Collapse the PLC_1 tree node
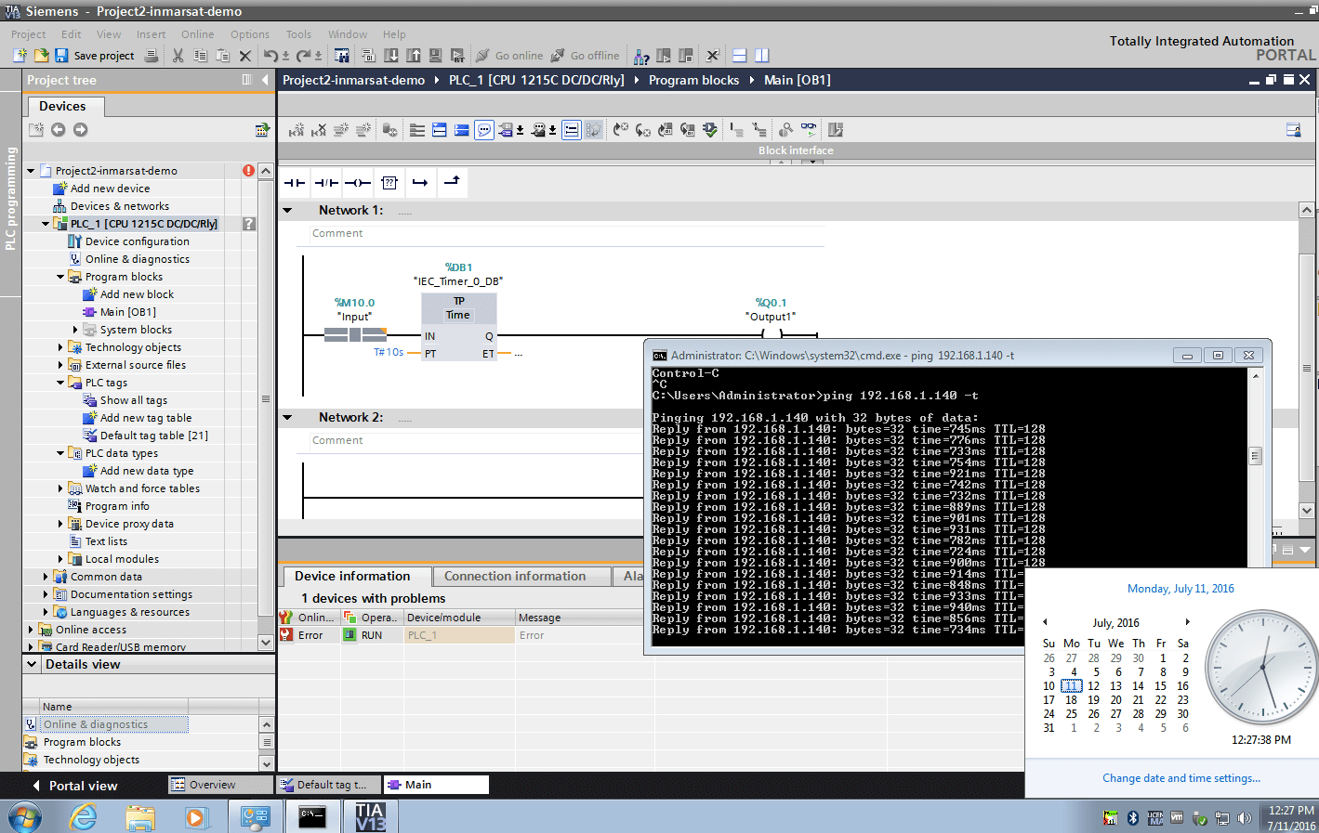This screenshot has height=833, width=1319. pos(46,224)
